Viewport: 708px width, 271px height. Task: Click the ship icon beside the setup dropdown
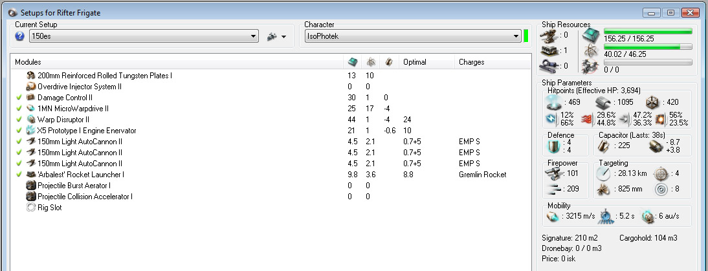coord(272,36)
